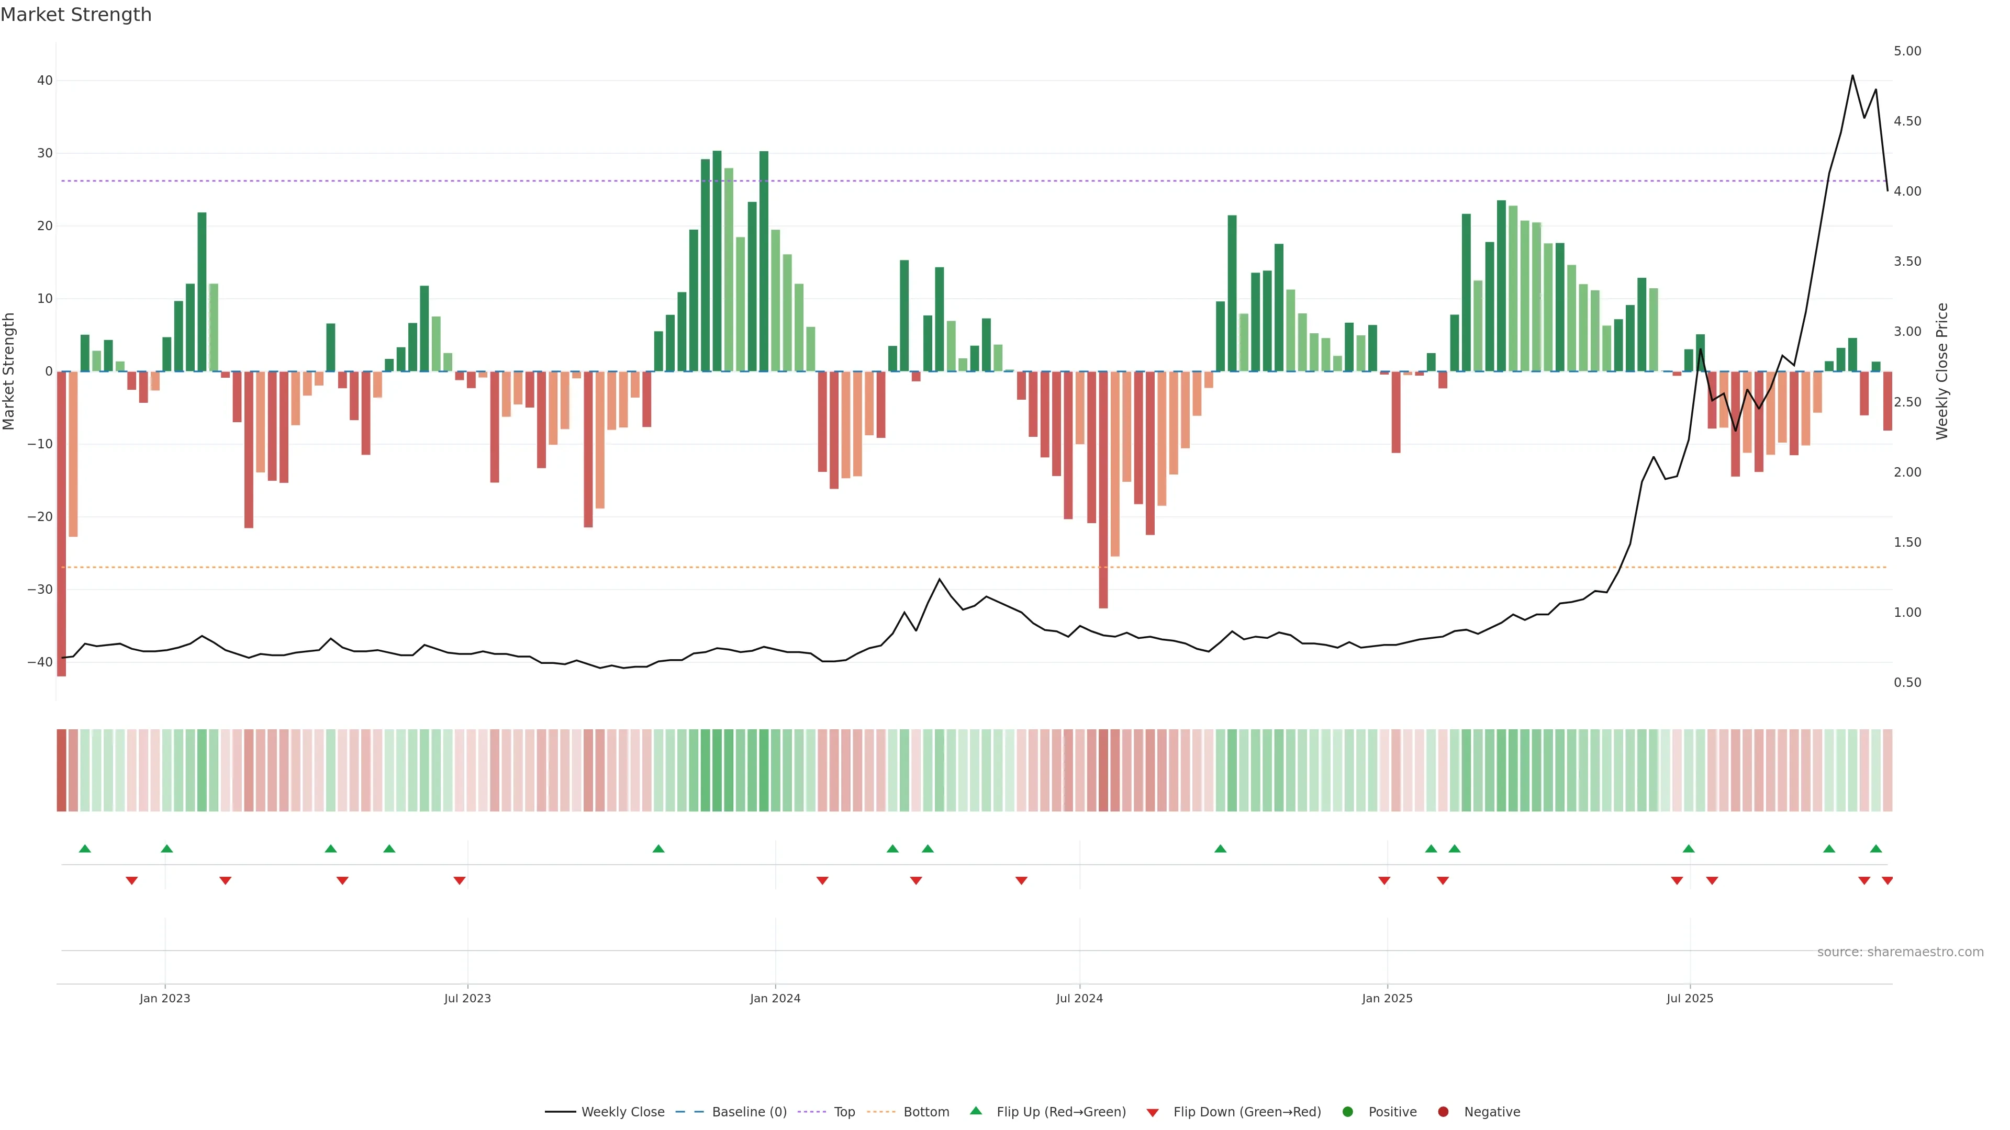Click the Jan 2024 x-axis label
The width and height of the screenshot is (2010, 1130).
775,998
